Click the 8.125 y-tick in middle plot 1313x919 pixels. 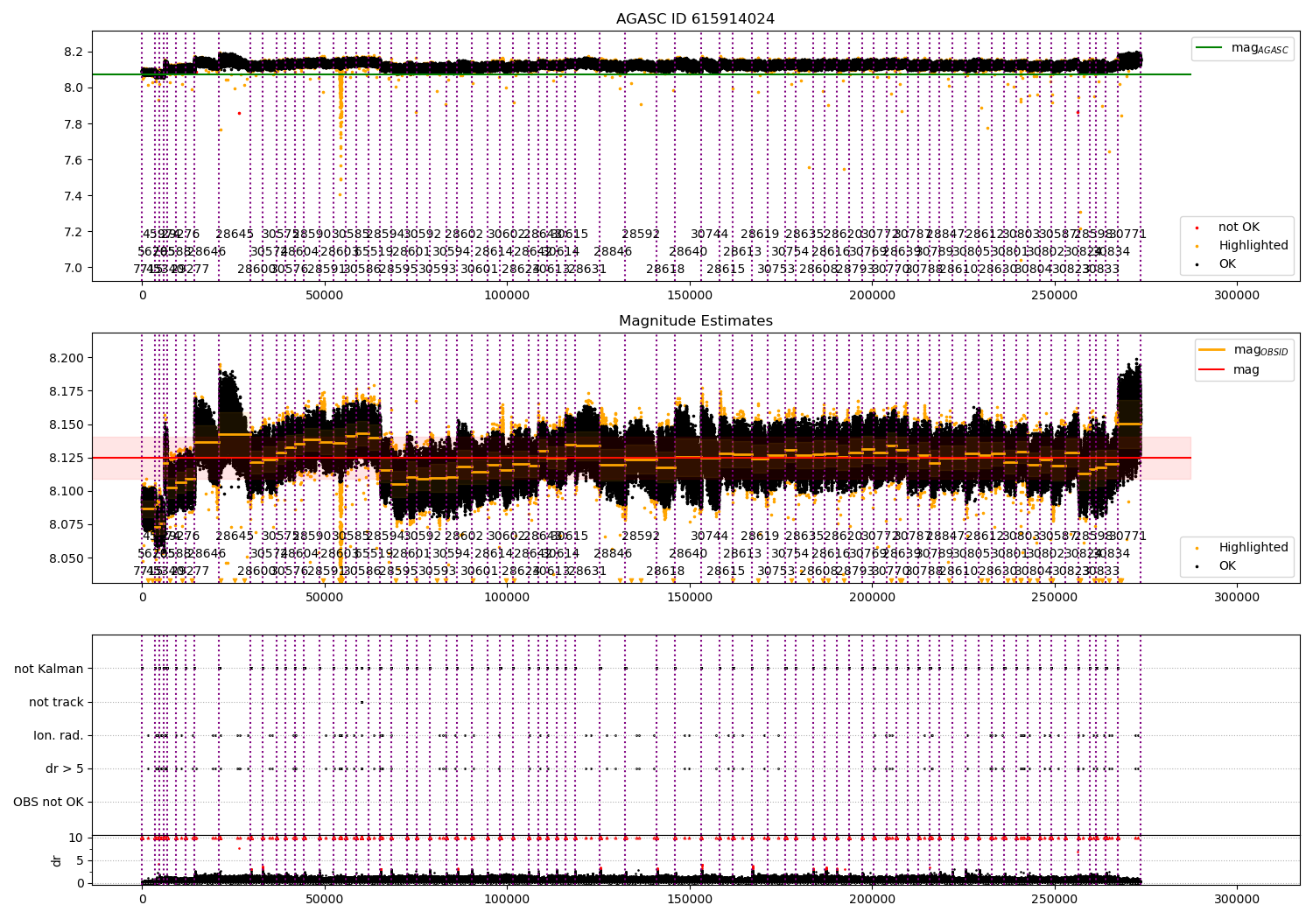pos(67,458)
